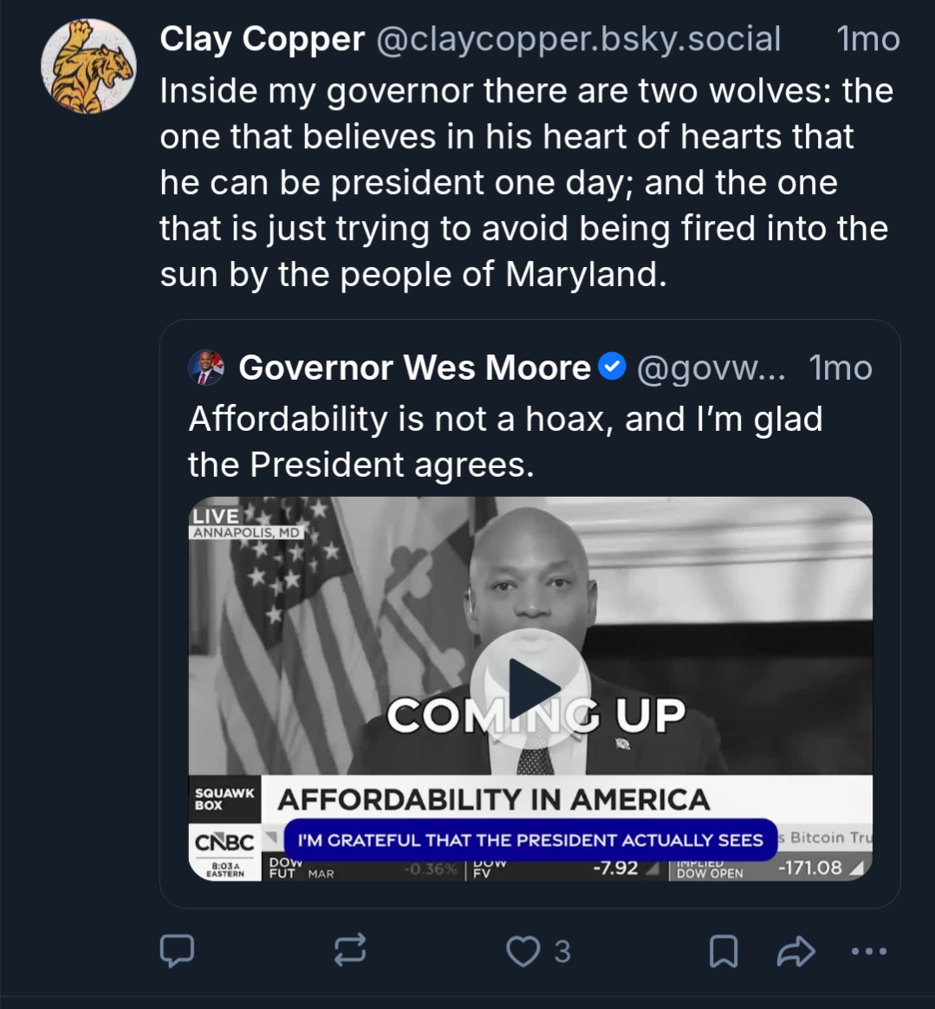Open quoted post text about affordability
The width and height of the screenshot is (935, 1009).
pyautogui.click(x=504, y=441)
